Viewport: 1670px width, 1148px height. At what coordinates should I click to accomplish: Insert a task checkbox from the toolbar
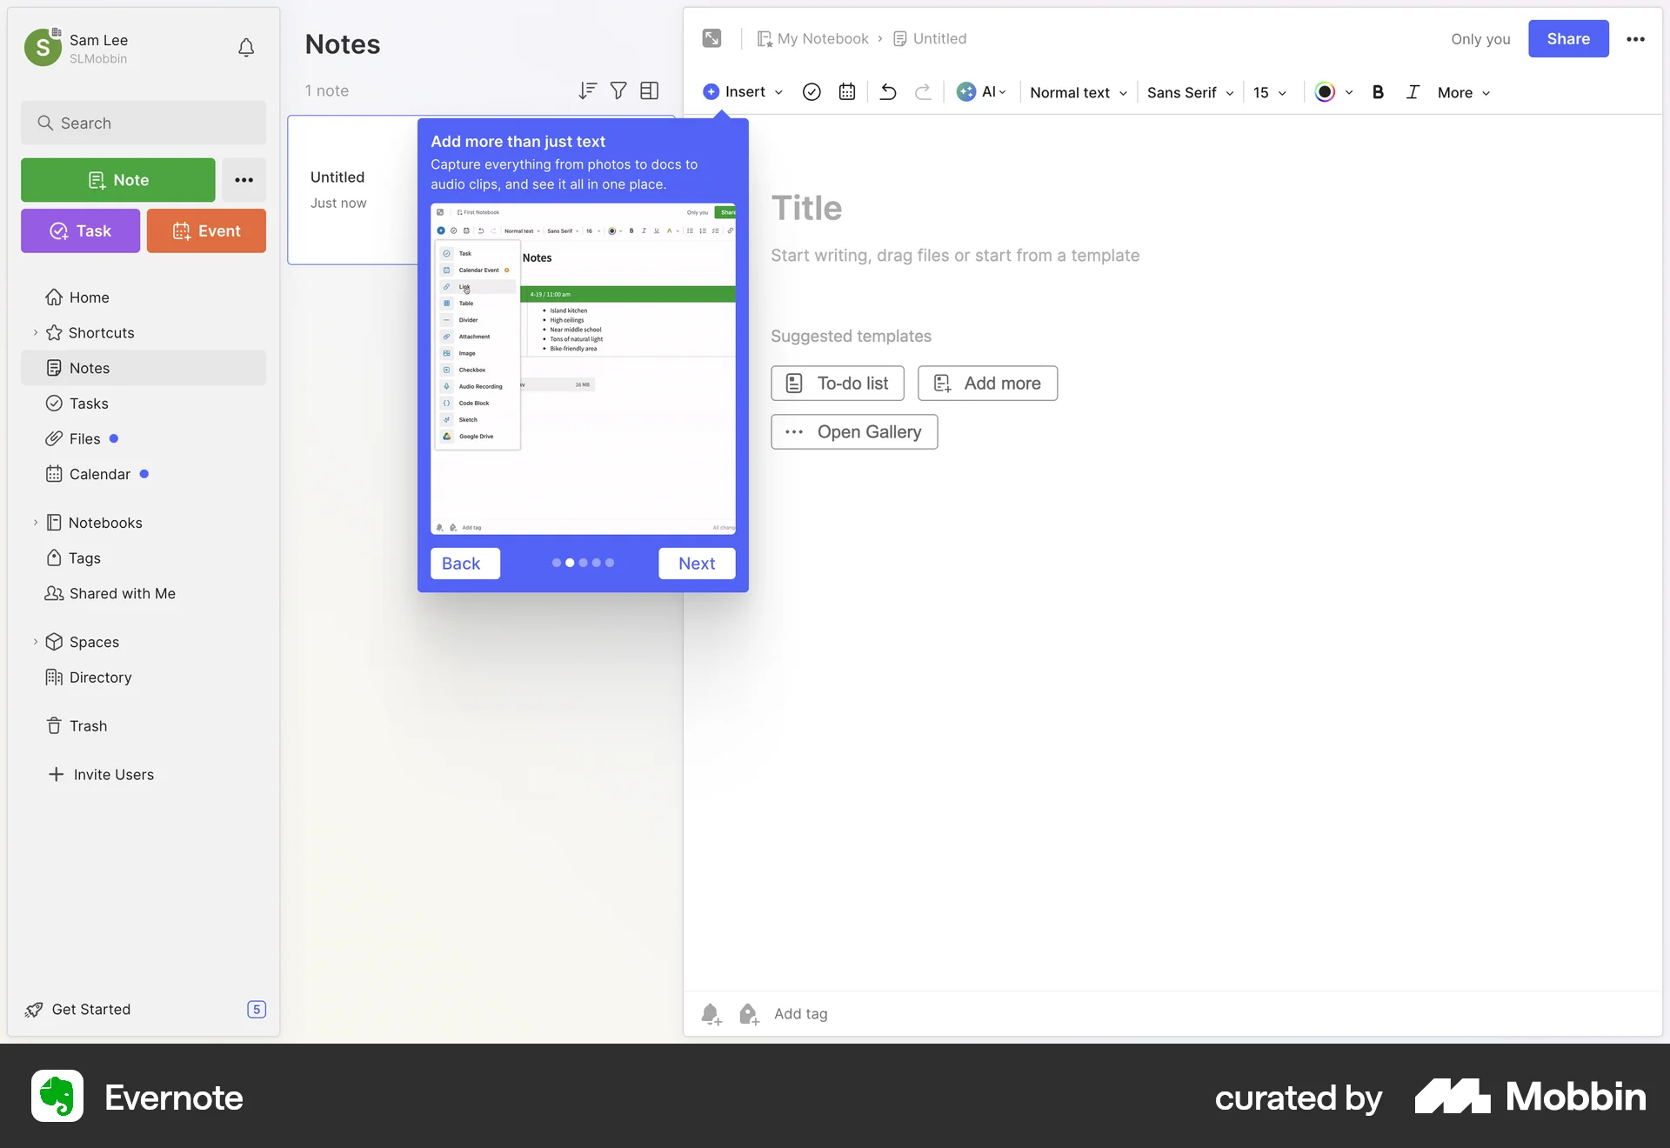[812, 91]
